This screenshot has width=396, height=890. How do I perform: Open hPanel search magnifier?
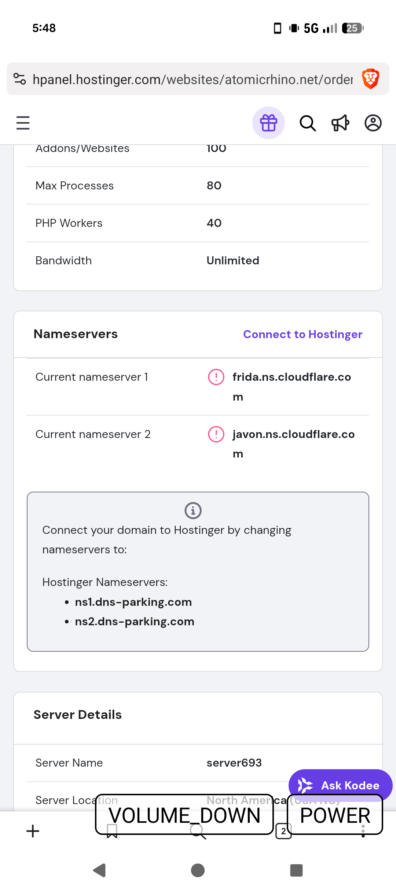coord(308,123)
